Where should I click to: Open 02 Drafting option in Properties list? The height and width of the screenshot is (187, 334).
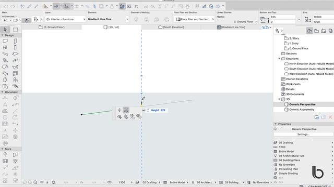(x=303, y=143)
